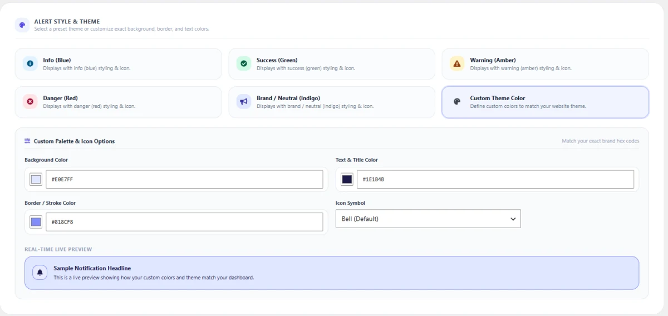Click the 'Select a preset theme' subtitle text
The image size is (668, 316).
pos(121,29)
